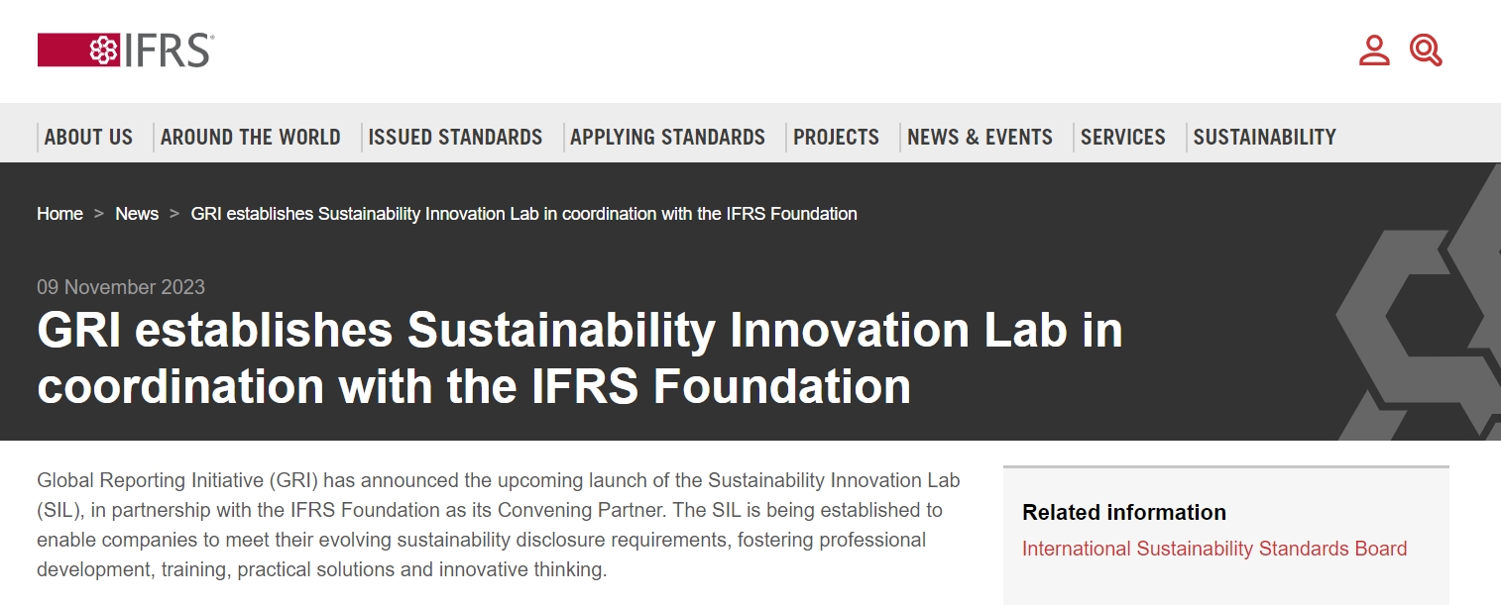The height and width of the screenshot is (605, 1501).
Task: Select the Services menu item
Action: [x=1122, y=138]
